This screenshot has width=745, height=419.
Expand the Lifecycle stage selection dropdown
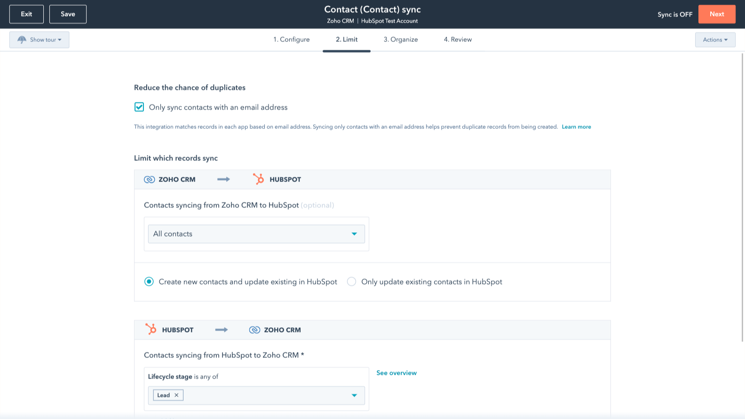point(354,395)
